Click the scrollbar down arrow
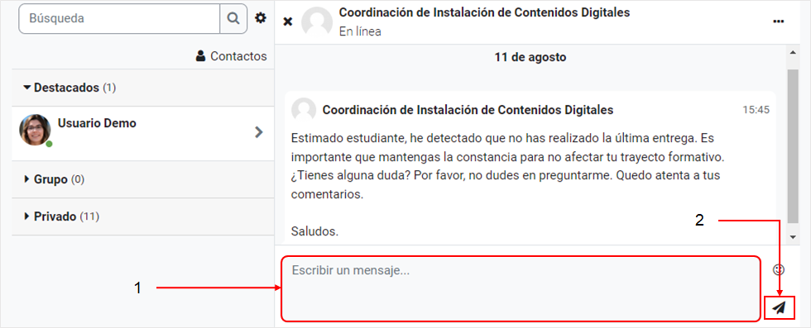The width and height of the screenshot is (811, 328). [x=793, y=236]
